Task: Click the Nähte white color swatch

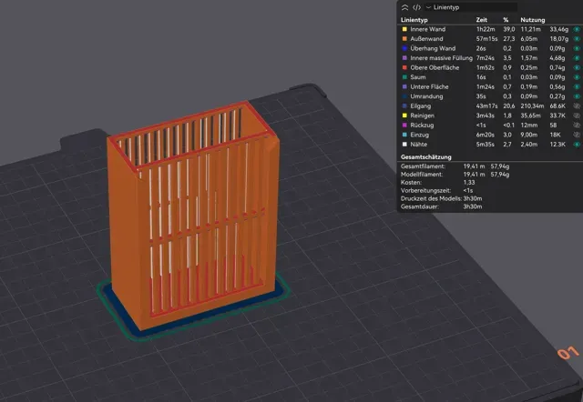Action: click(x=404, y=145)
